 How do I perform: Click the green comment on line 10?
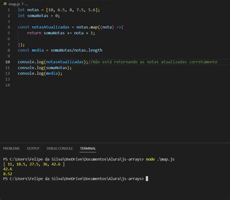pyautogui.click(x=153, y=62)
